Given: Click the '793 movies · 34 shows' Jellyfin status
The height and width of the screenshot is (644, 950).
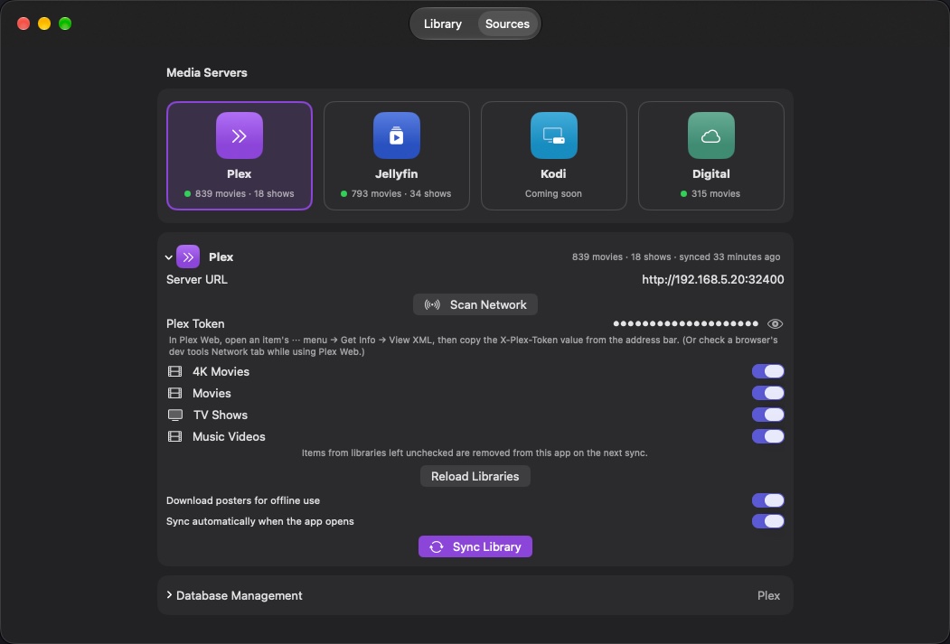Looking at the screenshot, I should tap(396, 193).
